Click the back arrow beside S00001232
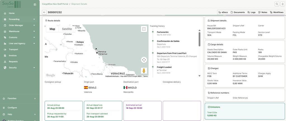Screen dimensions: 286x121 tap(44, 12)
